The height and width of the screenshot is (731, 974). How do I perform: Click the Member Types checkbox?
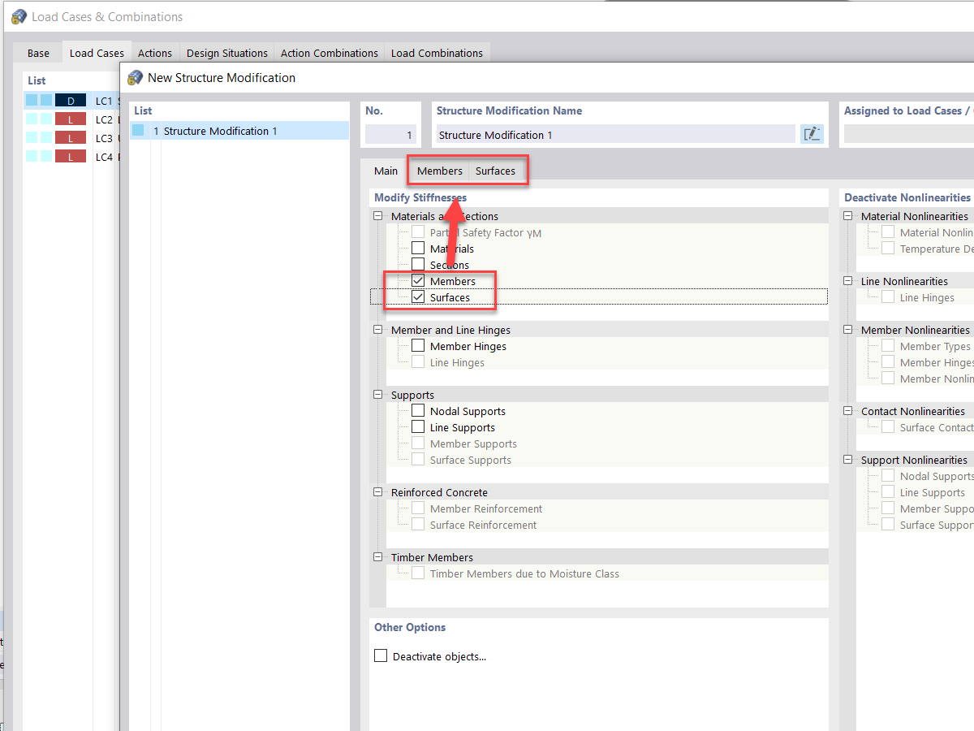[x=888, y=346]
